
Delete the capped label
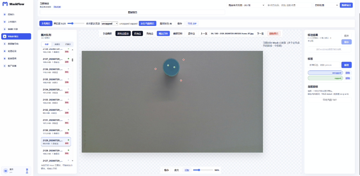tap(348, 78)
